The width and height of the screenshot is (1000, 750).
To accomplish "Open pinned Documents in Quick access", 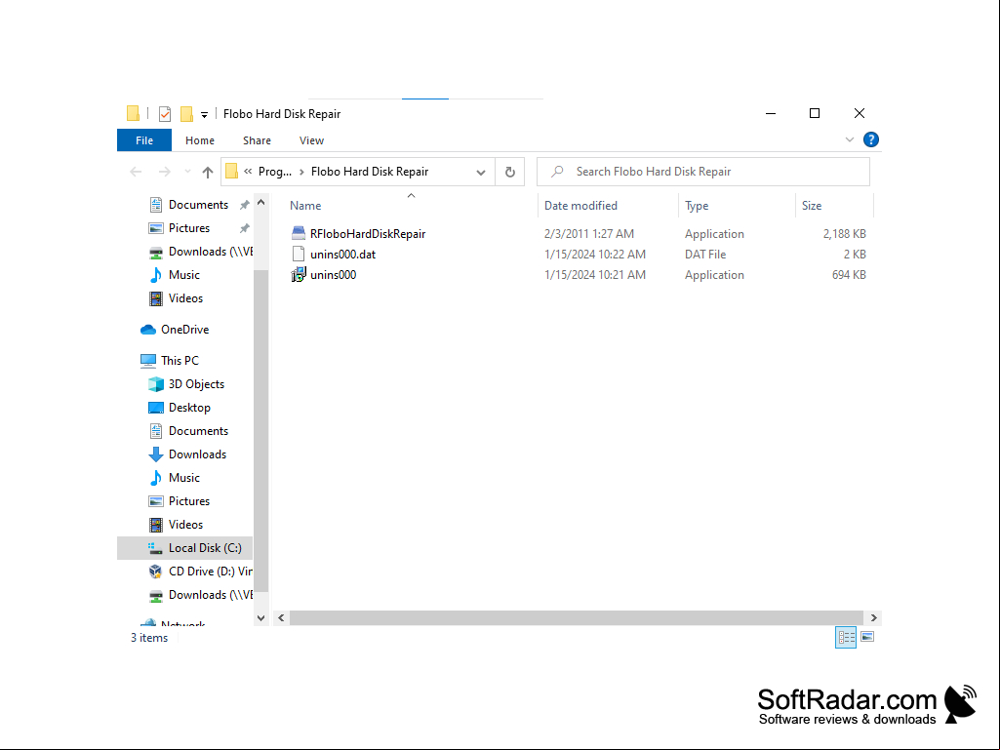I will point(198,205).
